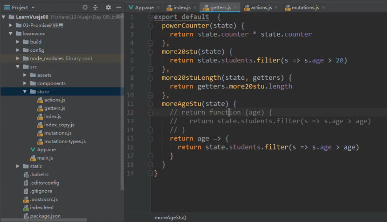Click line number 16 in the gutter
Image resolution: width=387 pixels, height=222 pixels.
pyautogui.click(x=130, y=147)
